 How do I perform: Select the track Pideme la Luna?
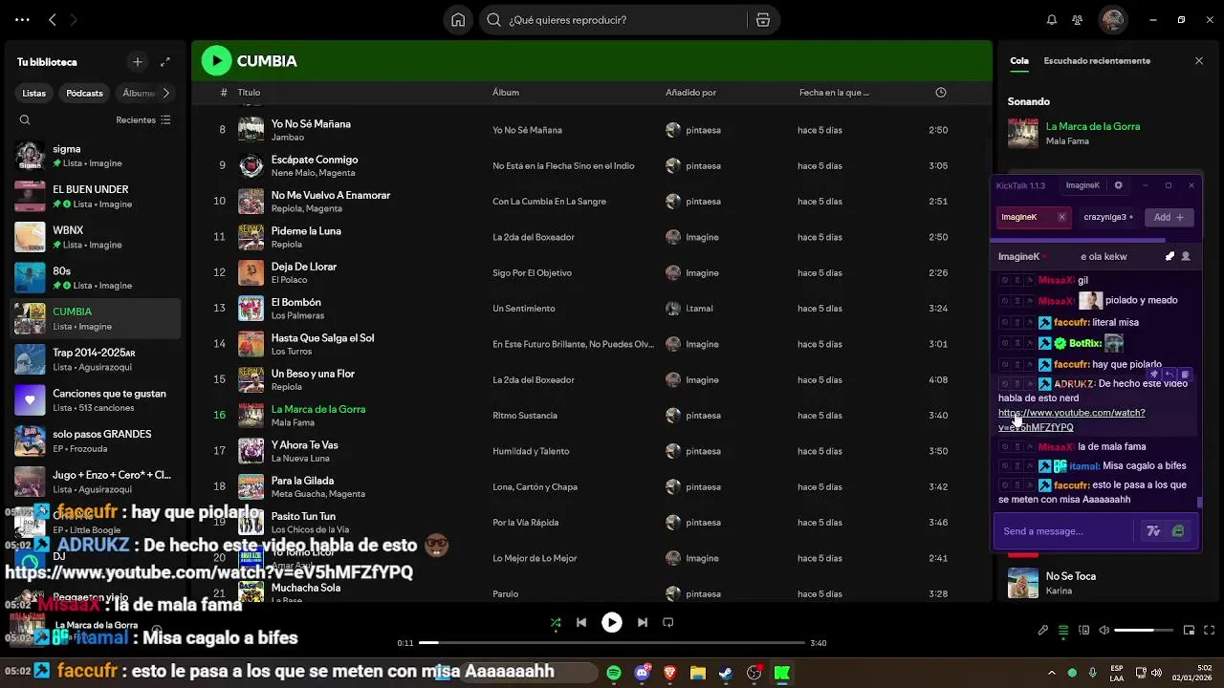pyautogui.click(x=306, y=231)
